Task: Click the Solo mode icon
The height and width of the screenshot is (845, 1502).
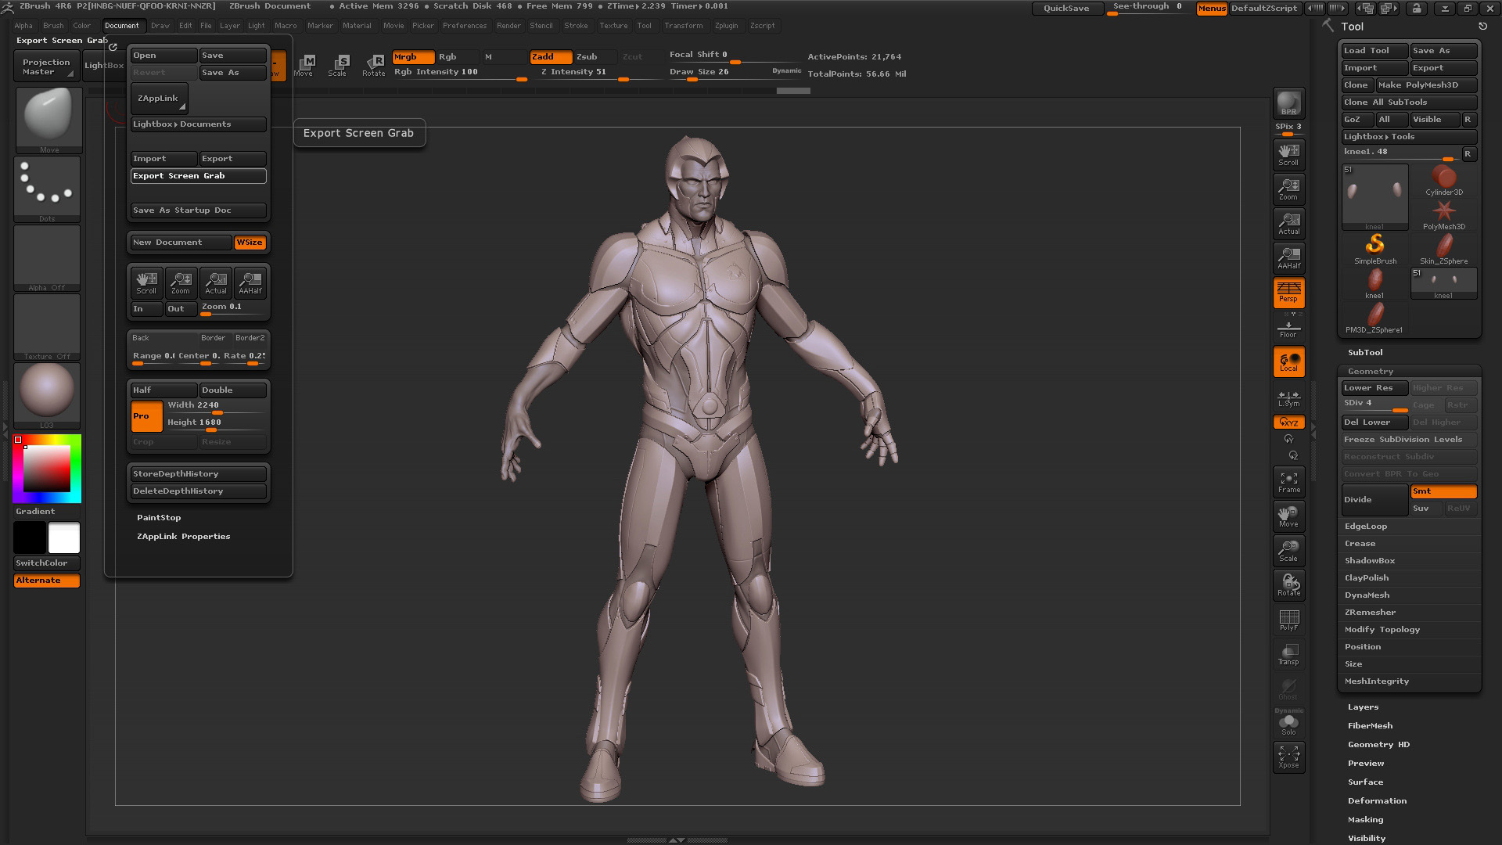Action: (1288, 724)
